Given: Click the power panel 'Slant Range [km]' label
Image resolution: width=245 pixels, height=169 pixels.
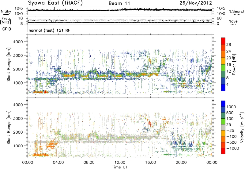Looking at the screenshot, I should pyautogui.click(x=9, y=64).
